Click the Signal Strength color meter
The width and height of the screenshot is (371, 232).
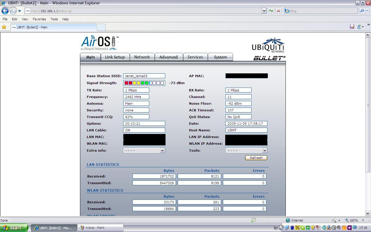pos(144,83)
